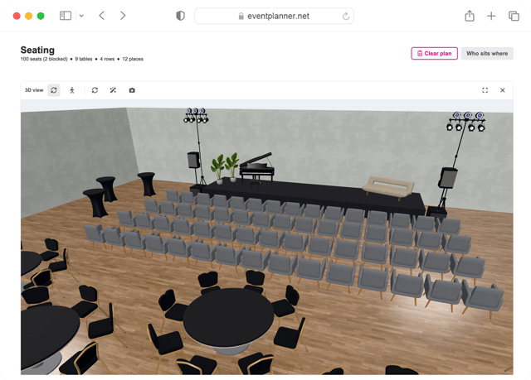Viewport: 531px width, 380px height.
Task: Open a new browser tab
Action: [x=491, y=16]
